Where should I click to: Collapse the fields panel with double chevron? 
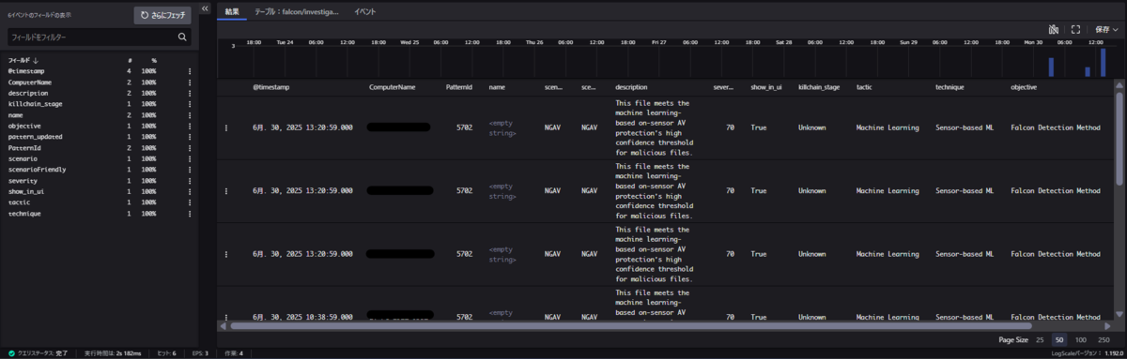click(x=205, y=8)
